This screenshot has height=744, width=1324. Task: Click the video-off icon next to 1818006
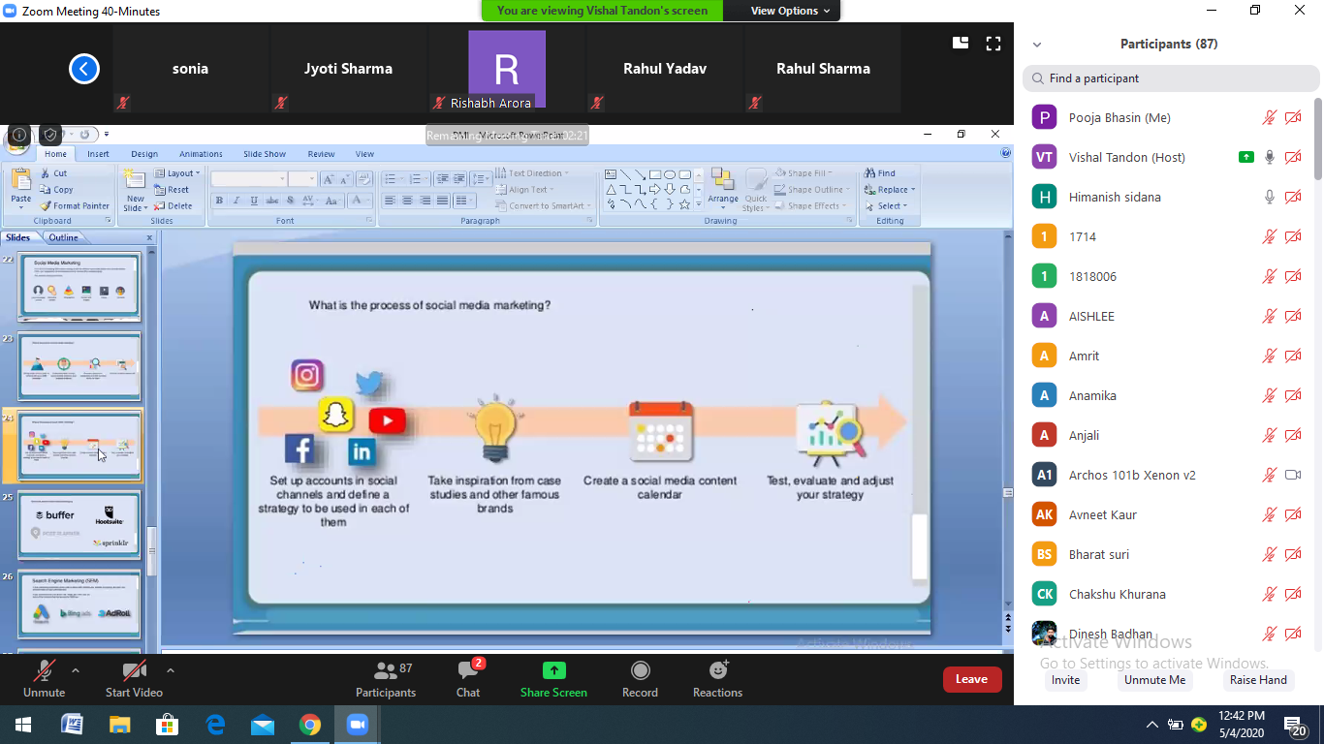[1292, 276]
